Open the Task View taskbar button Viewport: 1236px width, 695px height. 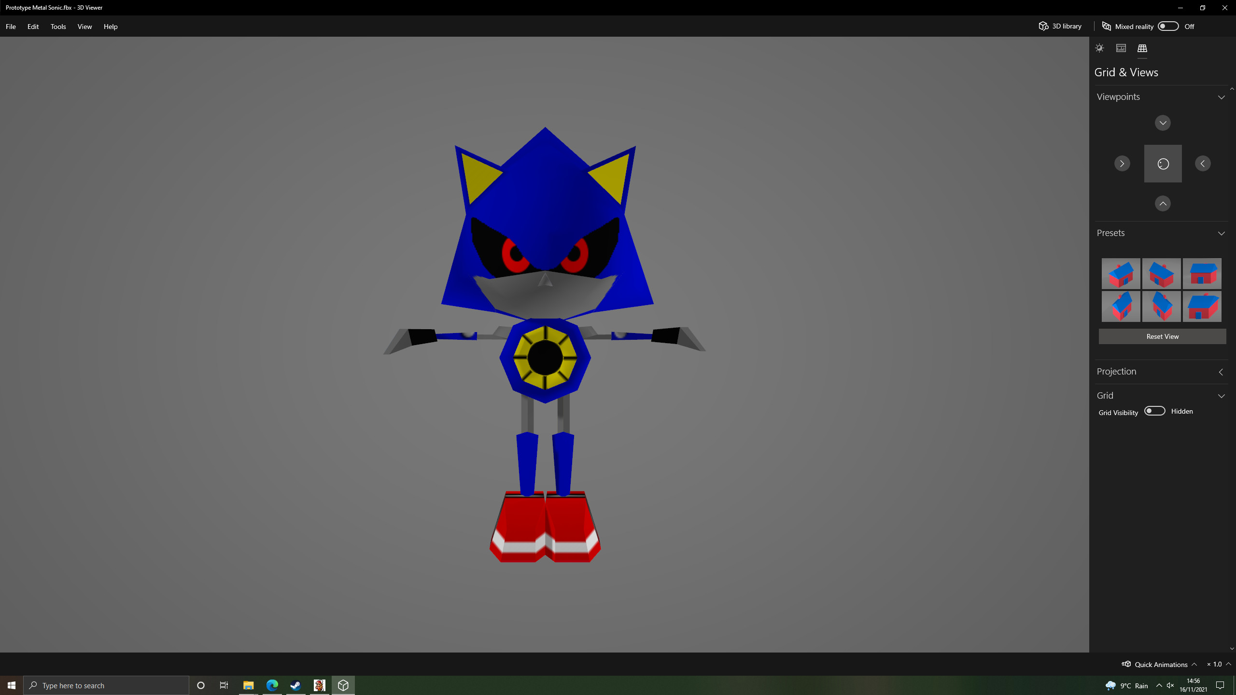(224, 685)
